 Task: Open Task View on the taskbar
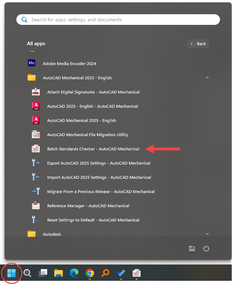(x=43, y=273)
